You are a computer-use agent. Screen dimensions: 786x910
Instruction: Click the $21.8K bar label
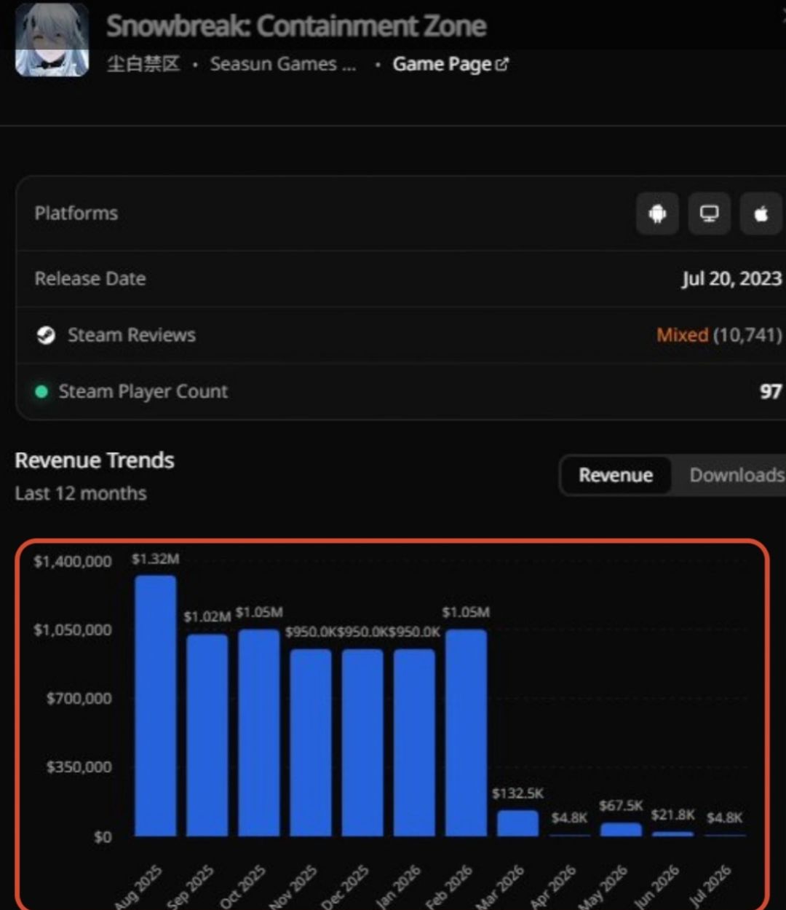coord(672,815)
